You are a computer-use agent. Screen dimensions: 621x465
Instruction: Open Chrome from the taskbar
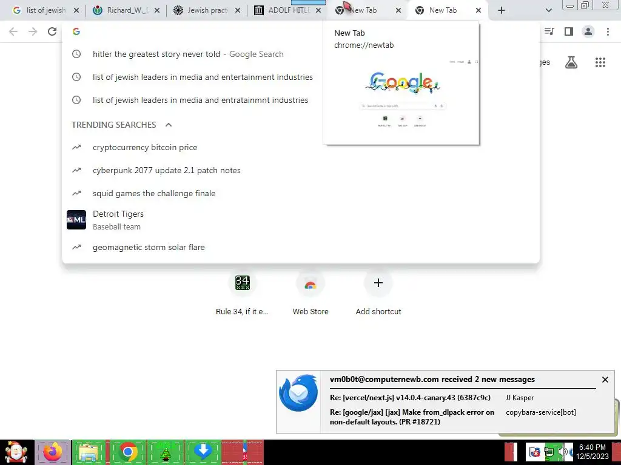click(127, 452)
